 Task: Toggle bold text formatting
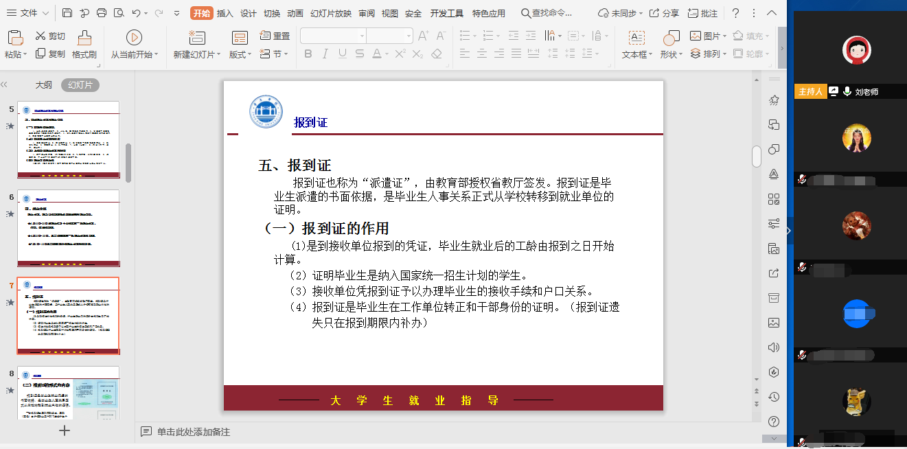coord(308,54)
